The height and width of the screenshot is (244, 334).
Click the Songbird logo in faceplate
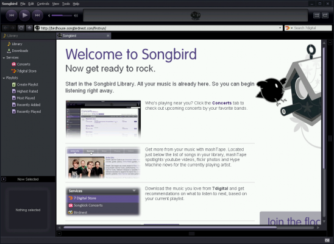point(195,16)
